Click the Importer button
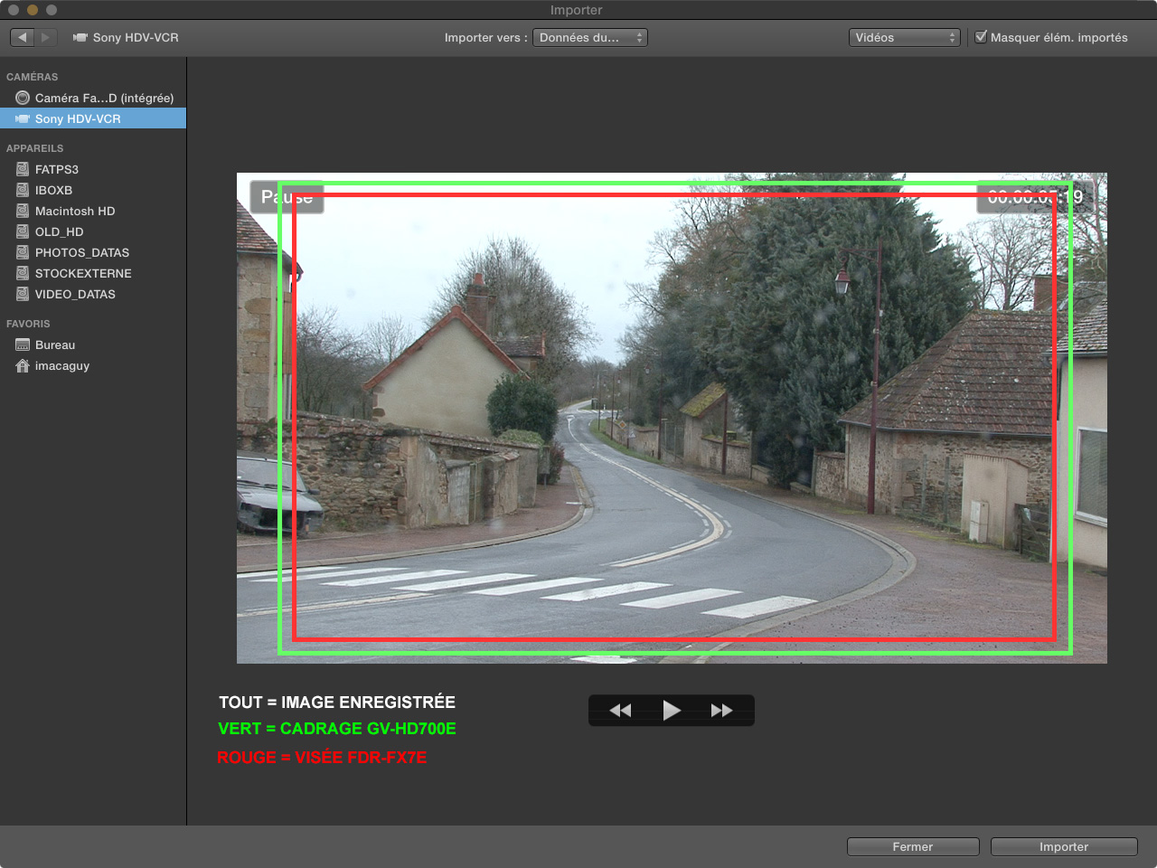The height and width of the screenshot is (868, 1157). point(1063,846)
